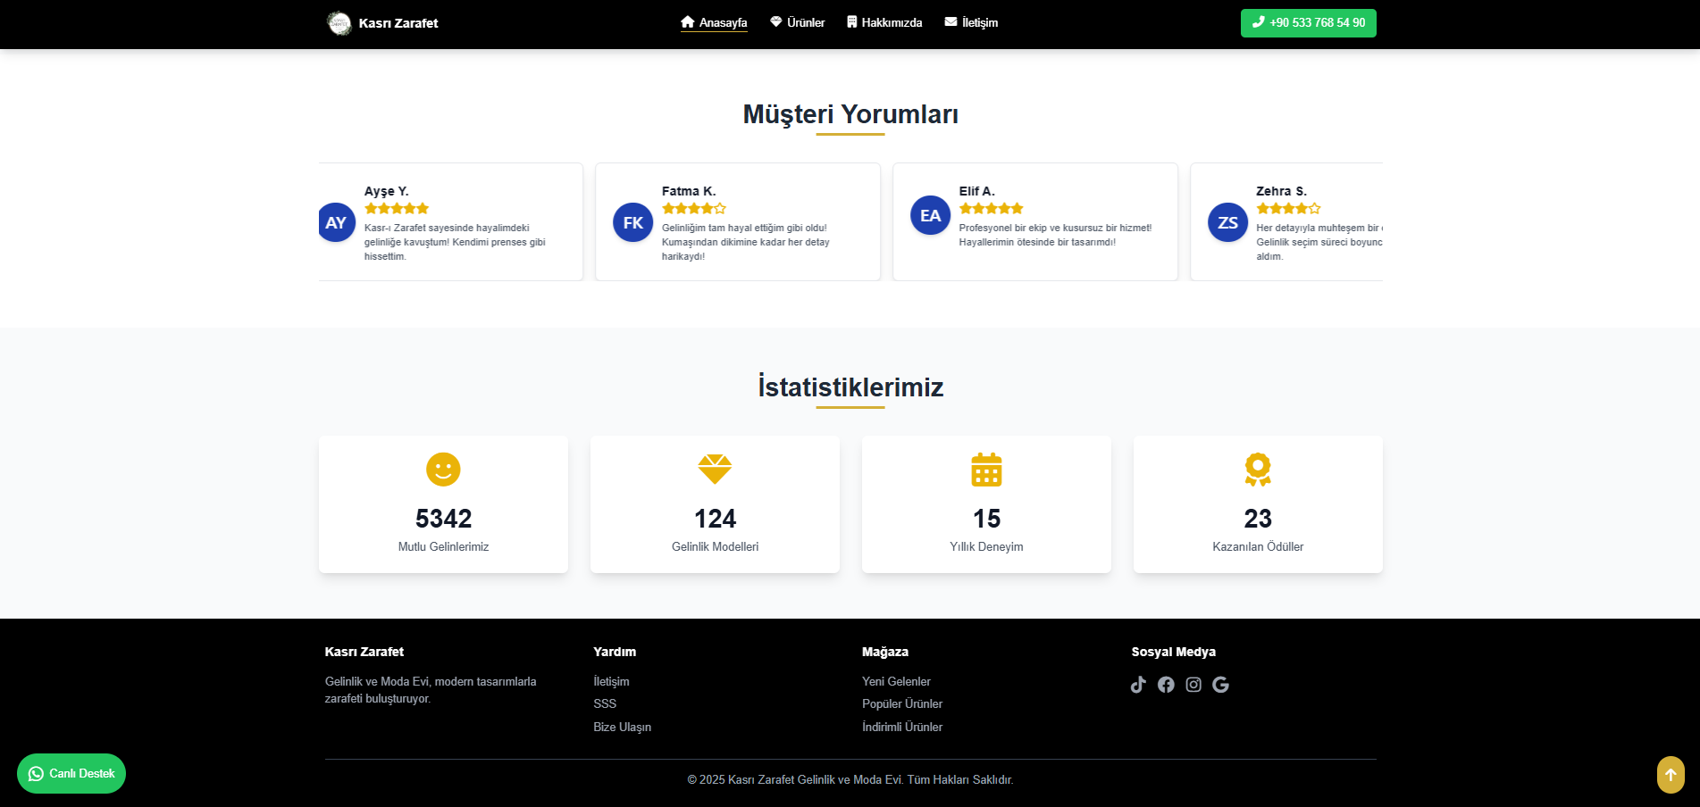Image resolution: width=1700 pixels, height=807 pixels.
Task: Click the calendar icon above 15
Action: tap(986, 470)
